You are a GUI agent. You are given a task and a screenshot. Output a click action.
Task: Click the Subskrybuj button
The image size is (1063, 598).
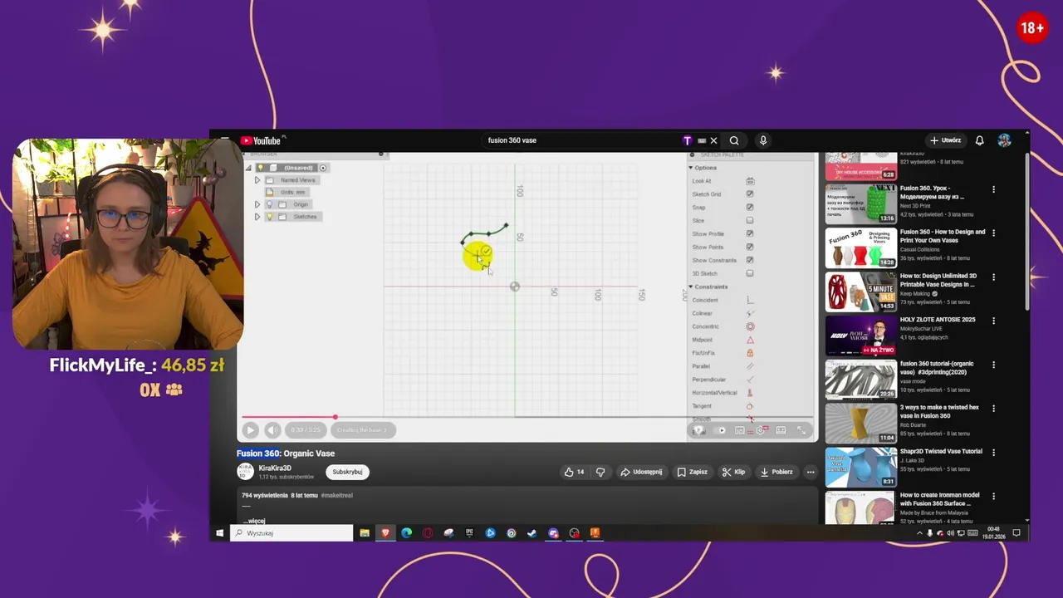[347, 472]
